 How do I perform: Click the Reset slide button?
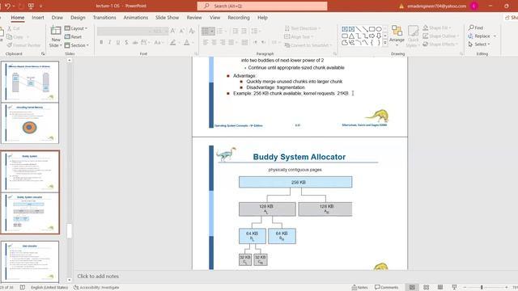tap(73, 37)
